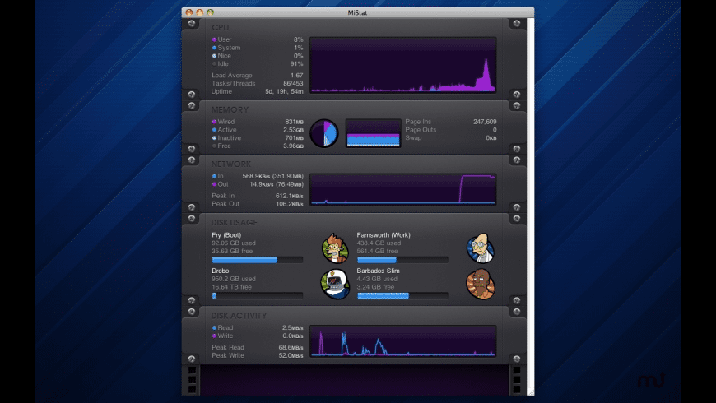Click the DISK USAGE section header
Image resolution: width=716 pixels, height=403 pixels.
235,222
